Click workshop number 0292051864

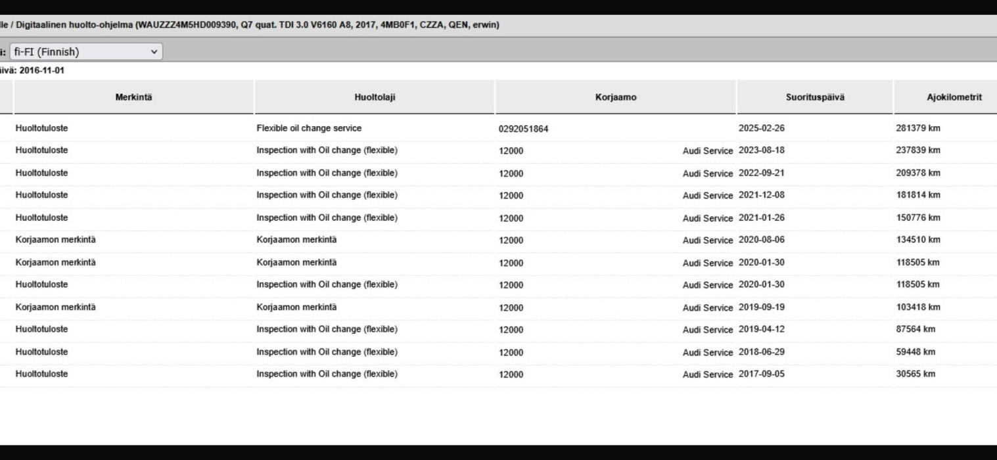click(x=523, y=129)
